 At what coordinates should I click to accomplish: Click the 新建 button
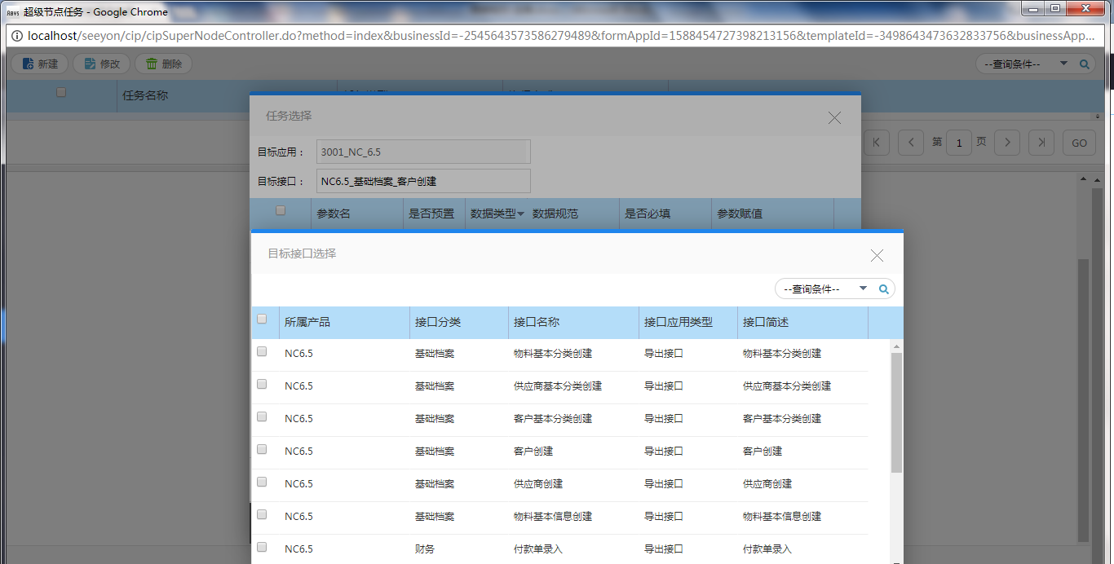pos(39,64)
